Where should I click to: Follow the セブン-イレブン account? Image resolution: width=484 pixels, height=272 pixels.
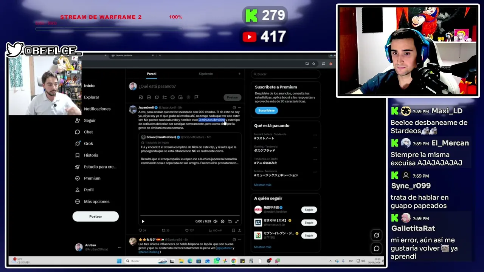coord(309,235)
